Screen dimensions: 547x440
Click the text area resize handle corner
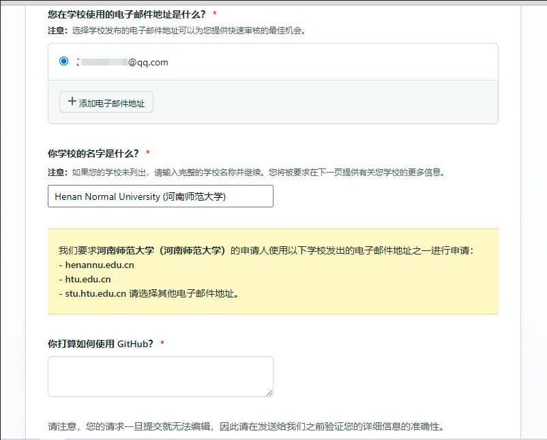click(269, 393)
